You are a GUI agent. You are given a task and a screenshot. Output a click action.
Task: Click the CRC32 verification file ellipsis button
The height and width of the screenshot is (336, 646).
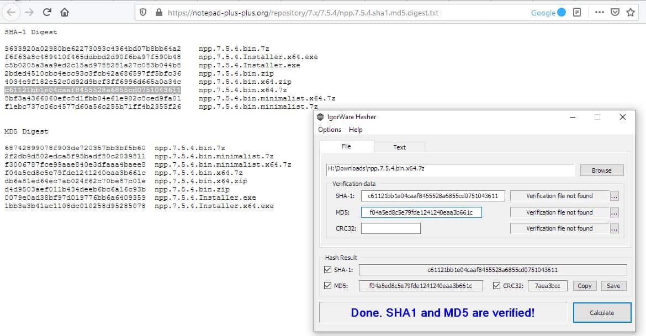(x=615, y=229)
